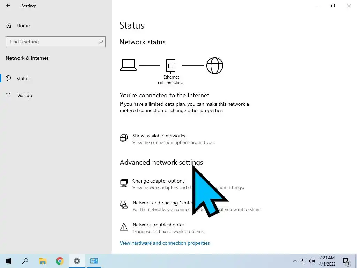Click the Settings gear on the taskbar
357x268 pixels.
(x=77, y=261)
